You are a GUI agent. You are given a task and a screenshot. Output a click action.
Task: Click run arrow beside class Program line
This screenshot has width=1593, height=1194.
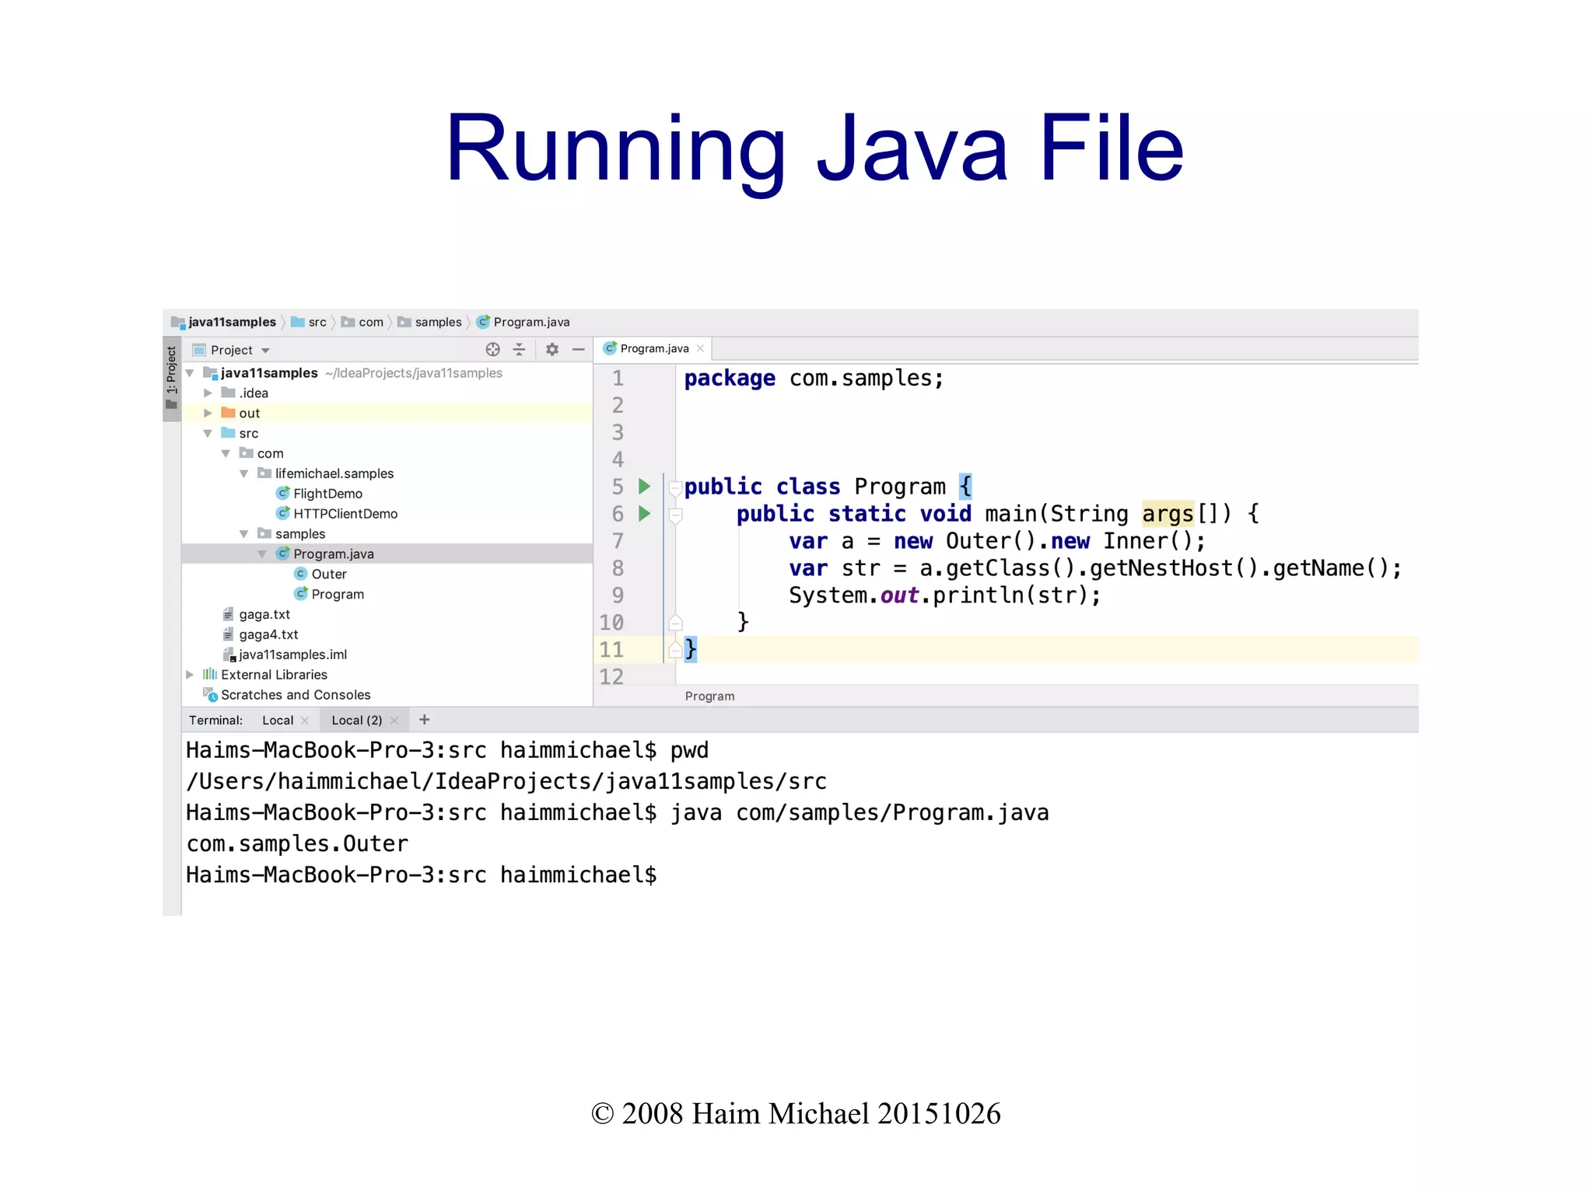[644, 487]
